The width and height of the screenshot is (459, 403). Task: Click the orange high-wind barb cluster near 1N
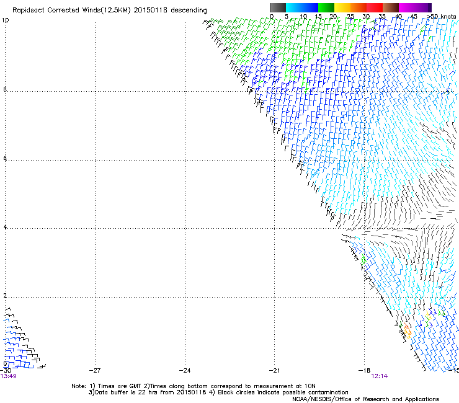(x=407, y=330)
